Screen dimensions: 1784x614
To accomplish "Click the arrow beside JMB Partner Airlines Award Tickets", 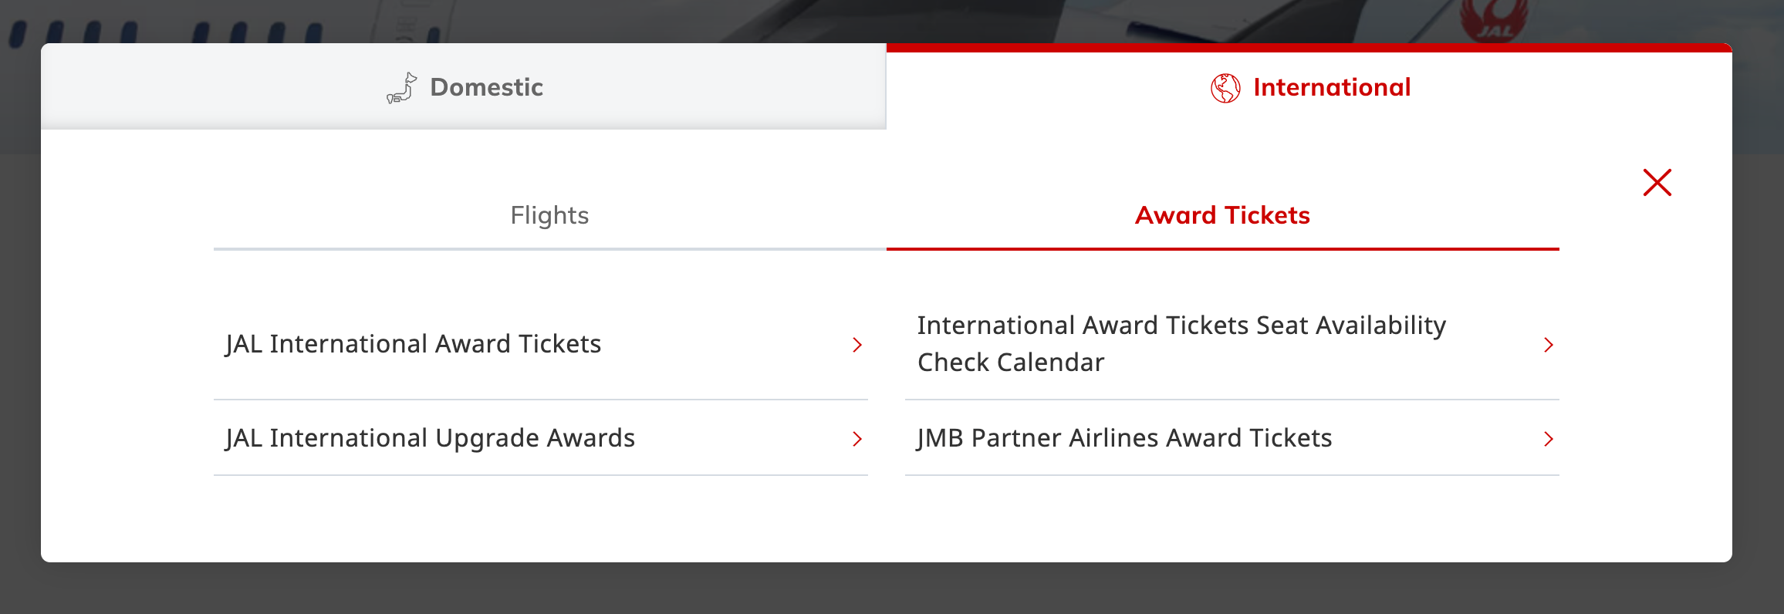I will click(x=1549, y=439).
